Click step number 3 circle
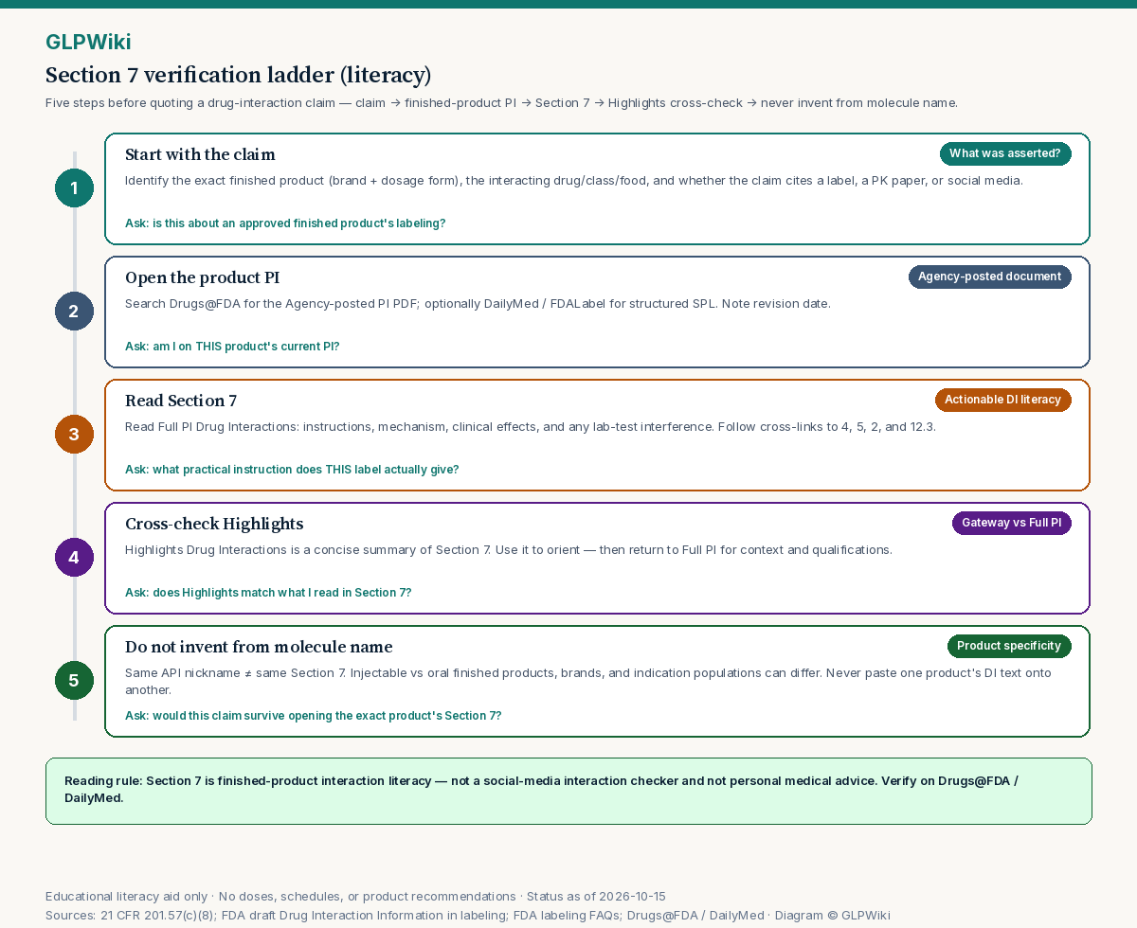 point(74,435)
